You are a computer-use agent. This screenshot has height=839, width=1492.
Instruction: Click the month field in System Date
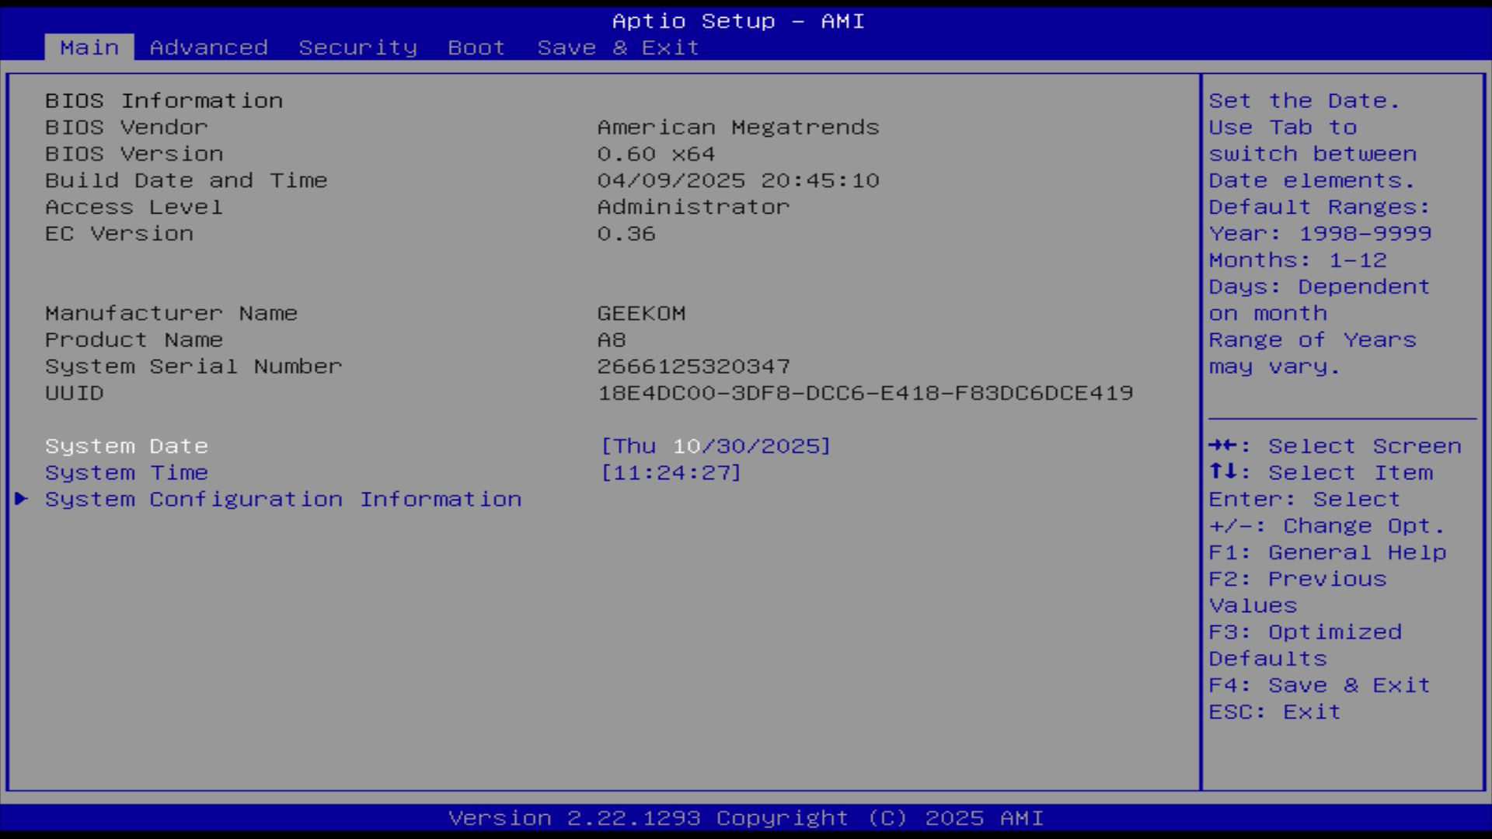tap(686, 446)
